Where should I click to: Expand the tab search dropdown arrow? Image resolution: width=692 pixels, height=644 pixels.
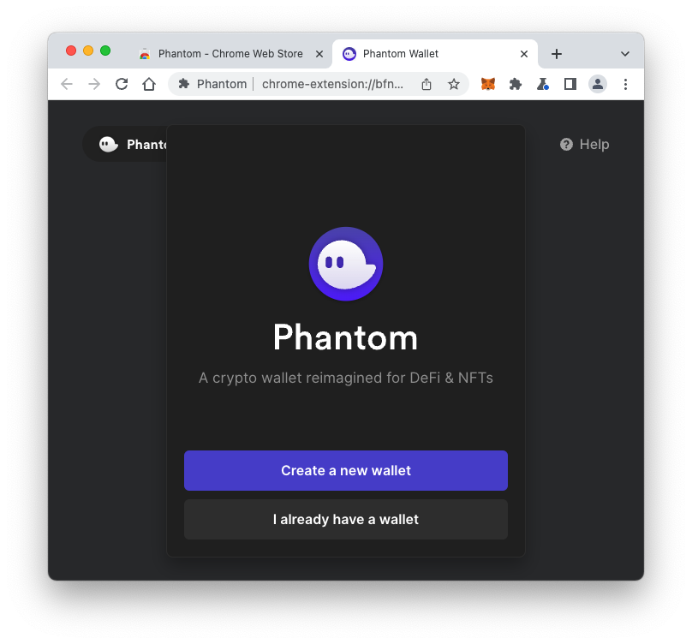[x=624, y=54]
